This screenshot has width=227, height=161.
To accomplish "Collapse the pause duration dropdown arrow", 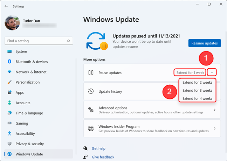I will pyautogui.click(x=212, y=72).
